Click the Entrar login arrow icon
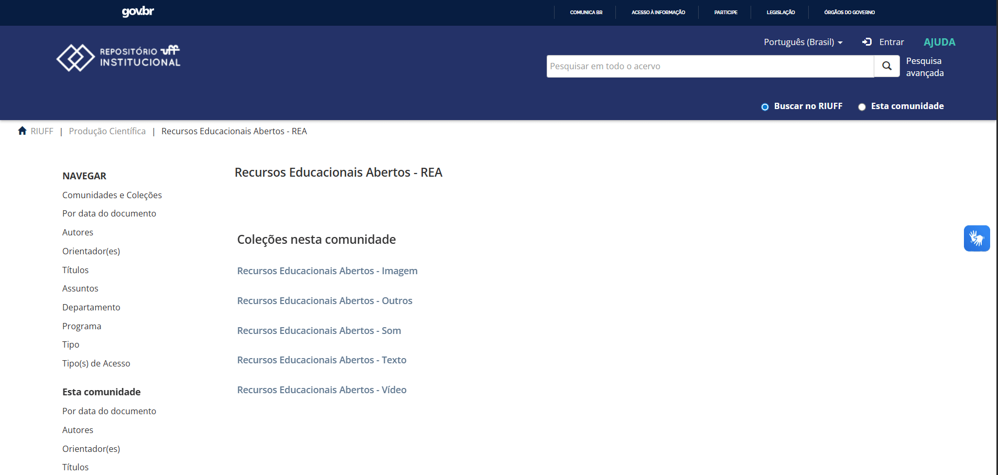This screenshot has height=475, width=998. 867,42
